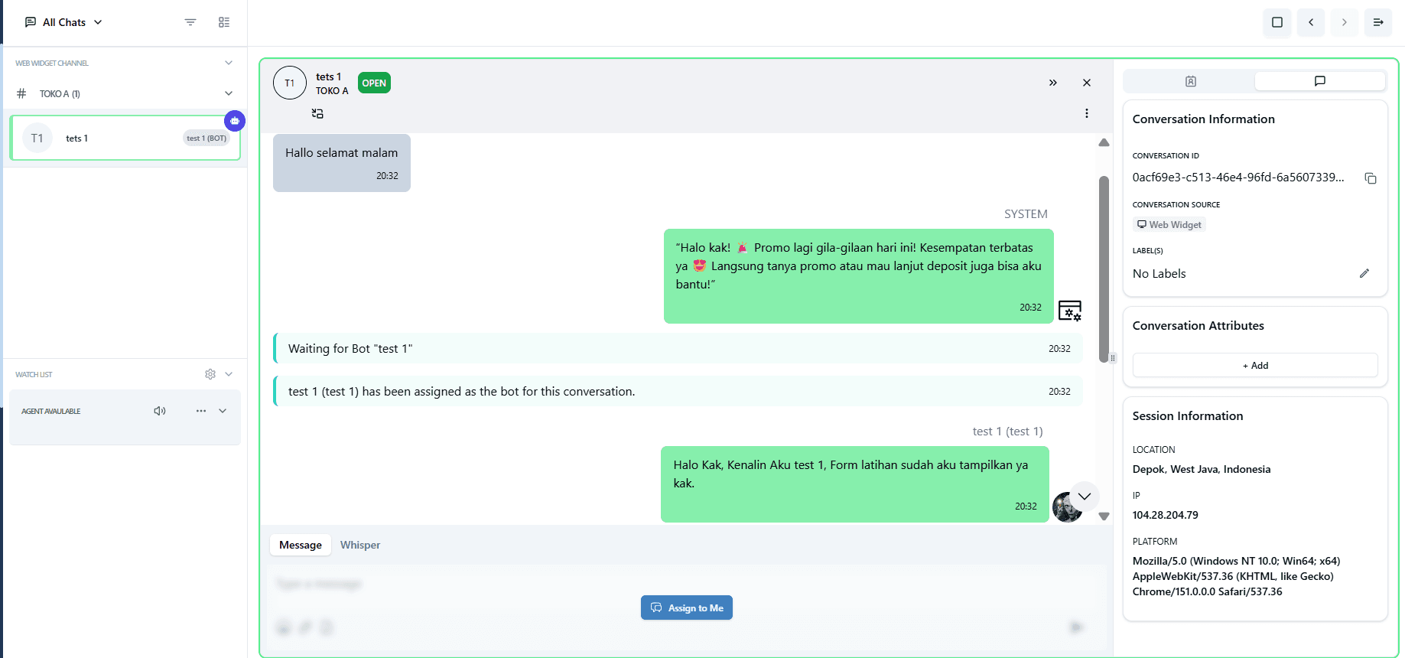Toggle the sidebar collapse icon at top right

[1378, 22]
